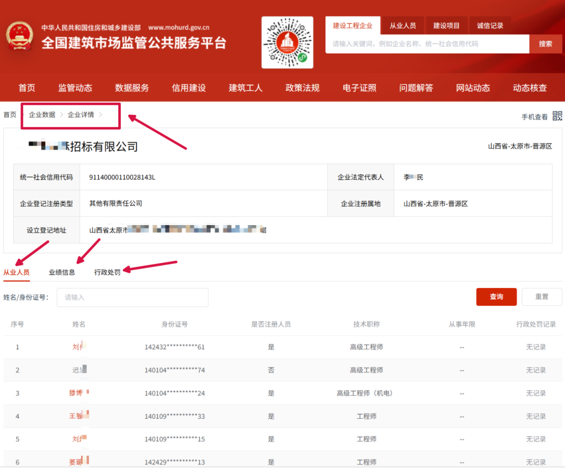Click the 是否注册人员 column header
565x468 pixels.
271,325
